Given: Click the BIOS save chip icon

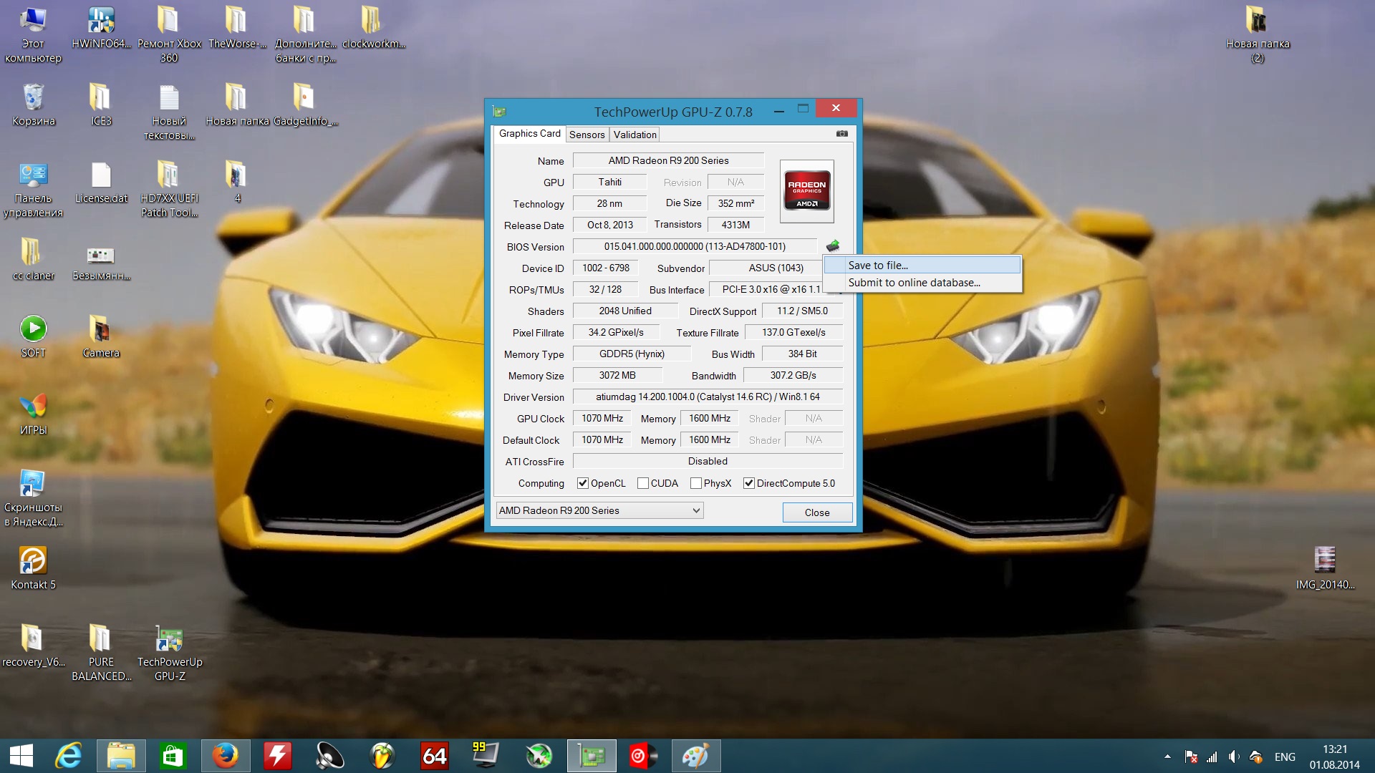Looking at the screenshot, I should pyautogui.click(x=832, y=246).
